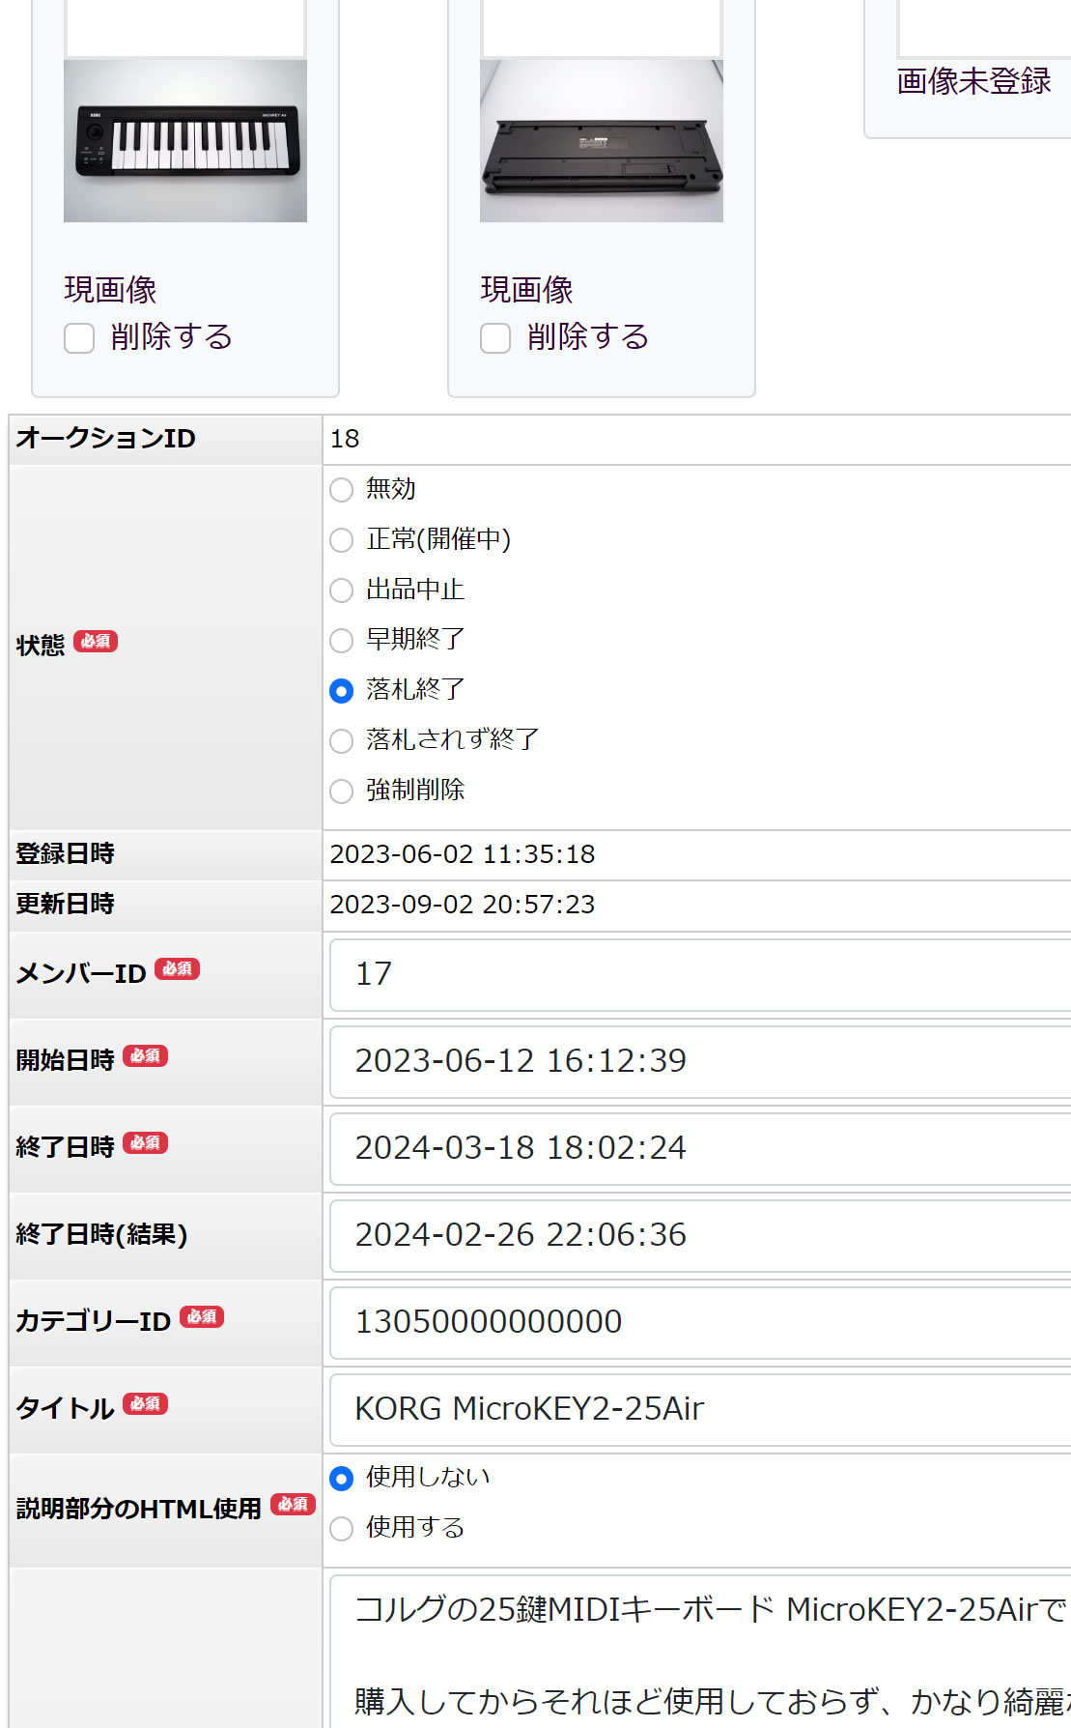Viewport: 1071px width, 1728px height.
Task: Select the 無効 status radio button
Action: 342,490
